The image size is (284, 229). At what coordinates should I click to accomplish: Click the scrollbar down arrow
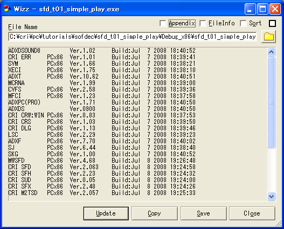pyautogui.click(x=271, y=196)
